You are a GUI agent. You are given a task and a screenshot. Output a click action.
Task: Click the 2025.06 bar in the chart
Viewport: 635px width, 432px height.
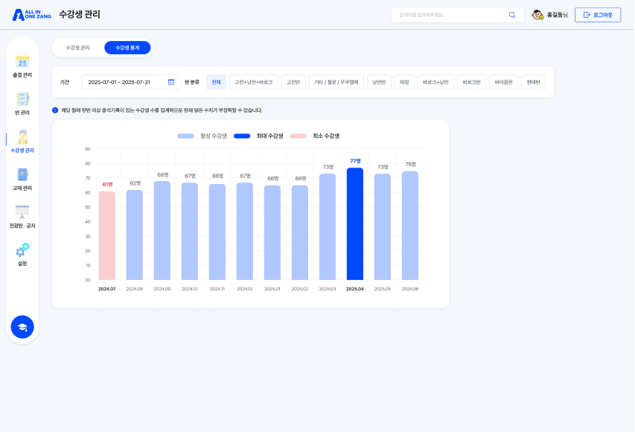click(410, 226)
